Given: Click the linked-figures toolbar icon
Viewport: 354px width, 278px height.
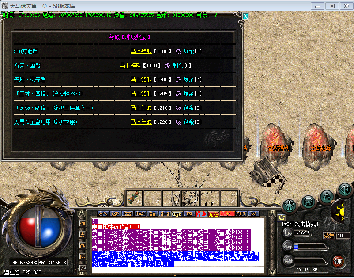Looking at the screenshot, I should pyautogui.click(x=165, y=213).
